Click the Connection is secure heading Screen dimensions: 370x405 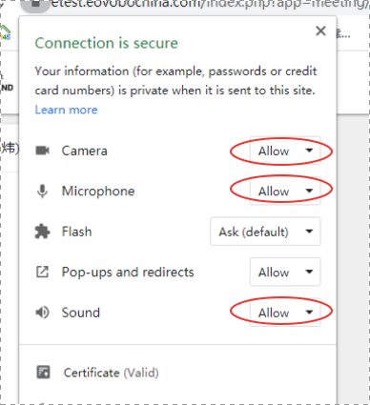pos(106,43)
